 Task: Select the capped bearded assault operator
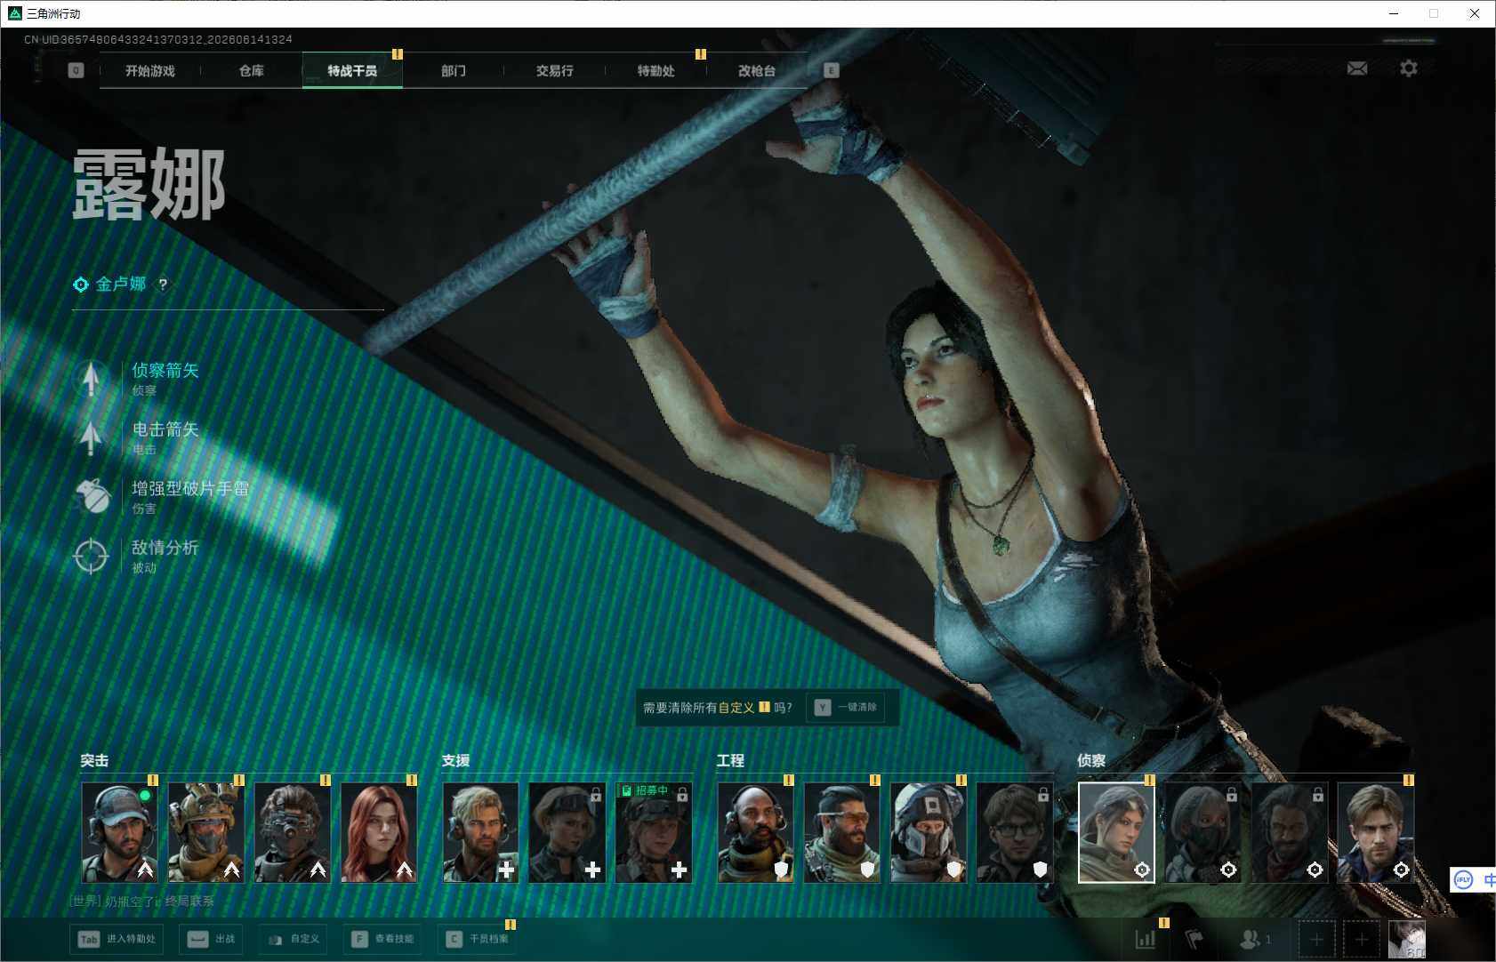click(x=120, y=832)
